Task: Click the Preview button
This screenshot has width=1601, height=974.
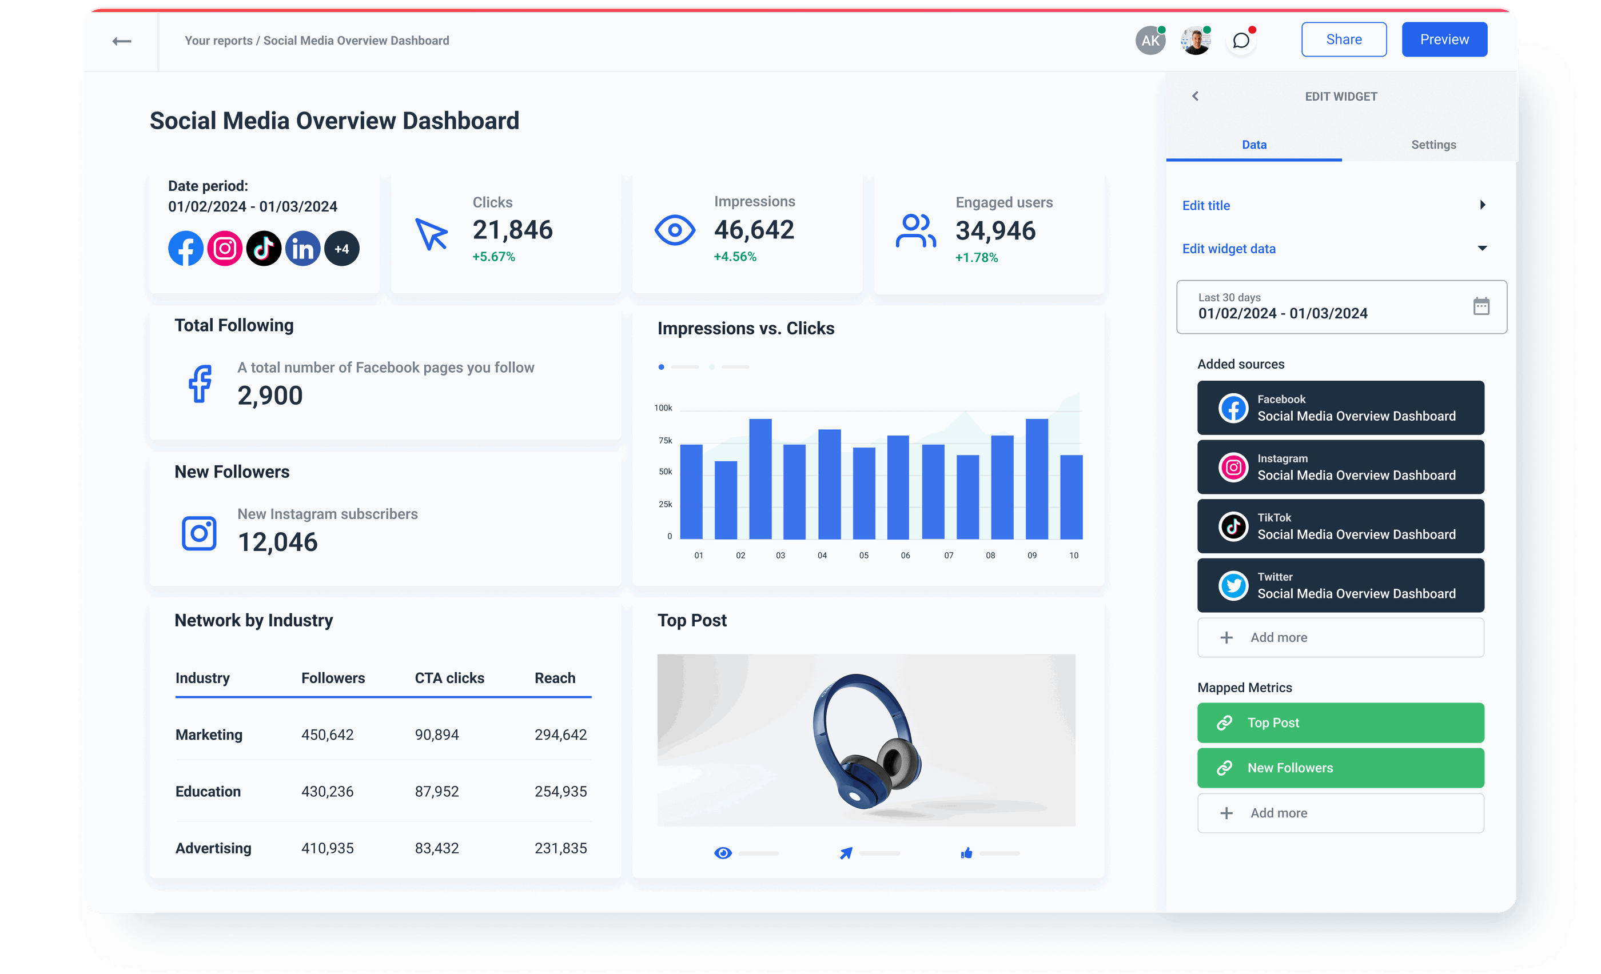Action: coord(1444,39)
